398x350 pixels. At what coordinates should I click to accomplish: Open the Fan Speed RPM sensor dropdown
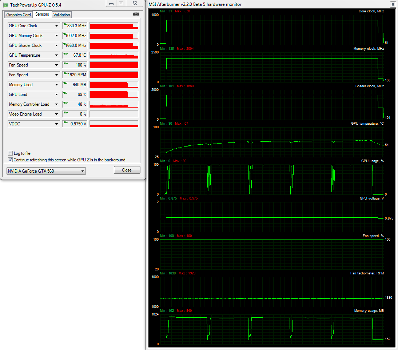[57, 75]
